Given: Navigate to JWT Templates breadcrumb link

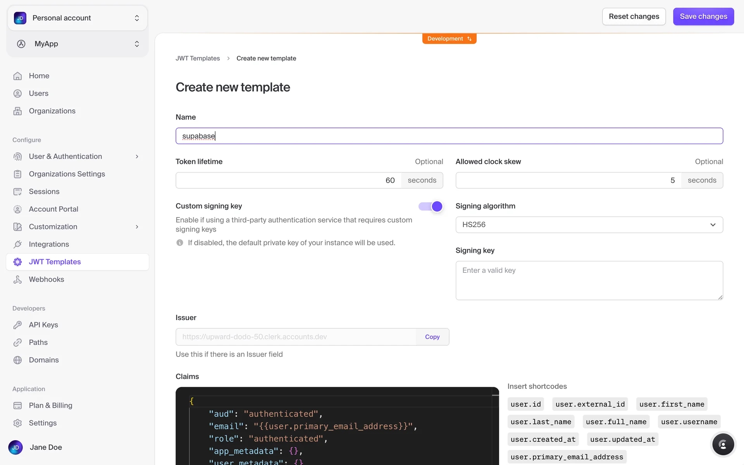Looking at the screenshot, I should click(198, 59).
